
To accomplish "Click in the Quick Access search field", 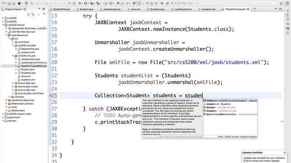I will pyautogui.click(x=266, y=3).
